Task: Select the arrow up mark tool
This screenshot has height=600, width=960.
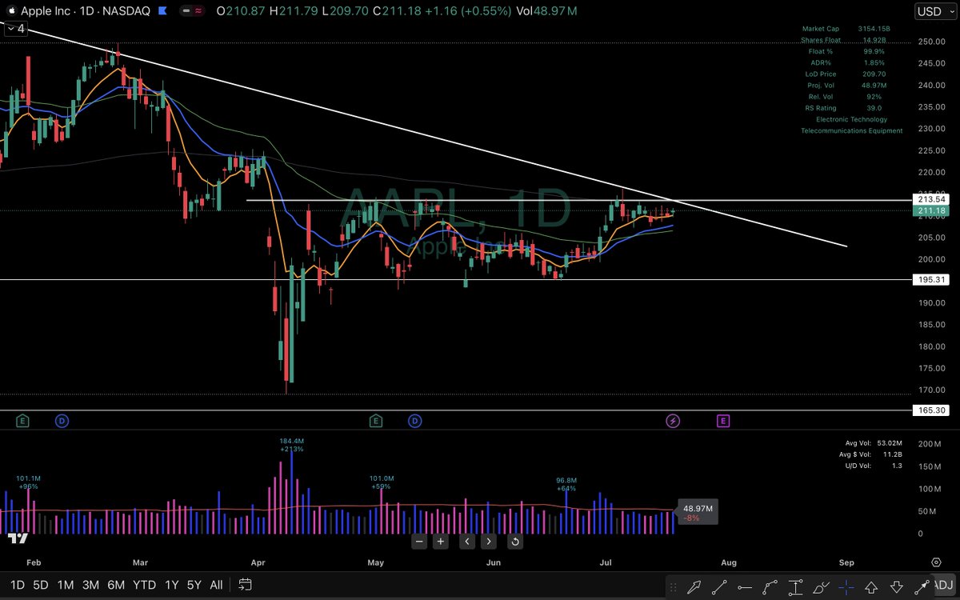Action: (x=872, y=586)
